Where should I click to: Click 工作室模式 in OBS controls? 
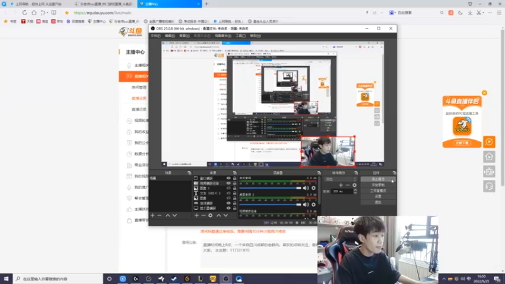(378, 191)
